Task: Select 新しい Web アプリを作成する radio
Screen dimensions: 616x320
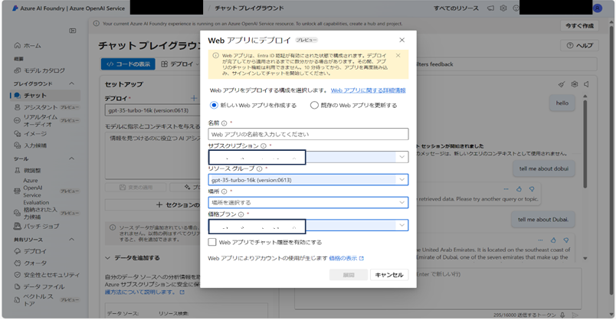Action: pyautogui.click(x=214, y=105)
